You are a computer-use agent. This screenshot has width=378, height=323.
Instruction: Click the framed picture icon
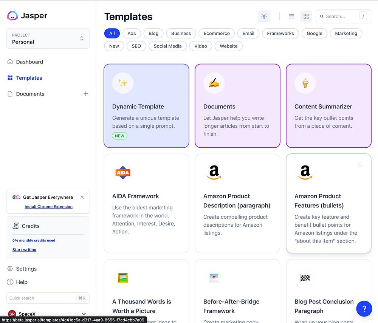tap(123, 278)
